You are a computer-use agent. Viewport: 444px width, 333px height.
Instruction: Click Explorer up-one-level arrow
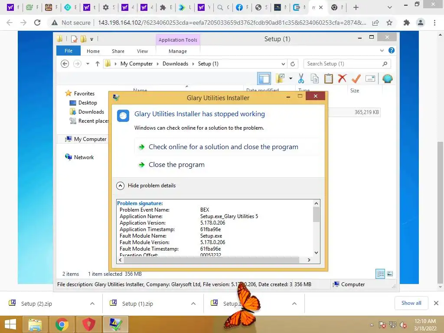tap(98, 64)
